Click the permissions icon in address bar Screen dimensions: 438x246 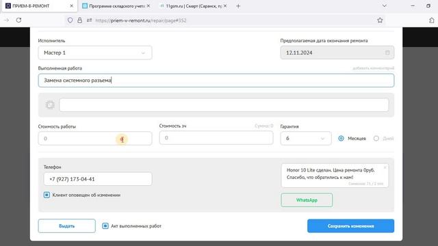pos(89,20)
